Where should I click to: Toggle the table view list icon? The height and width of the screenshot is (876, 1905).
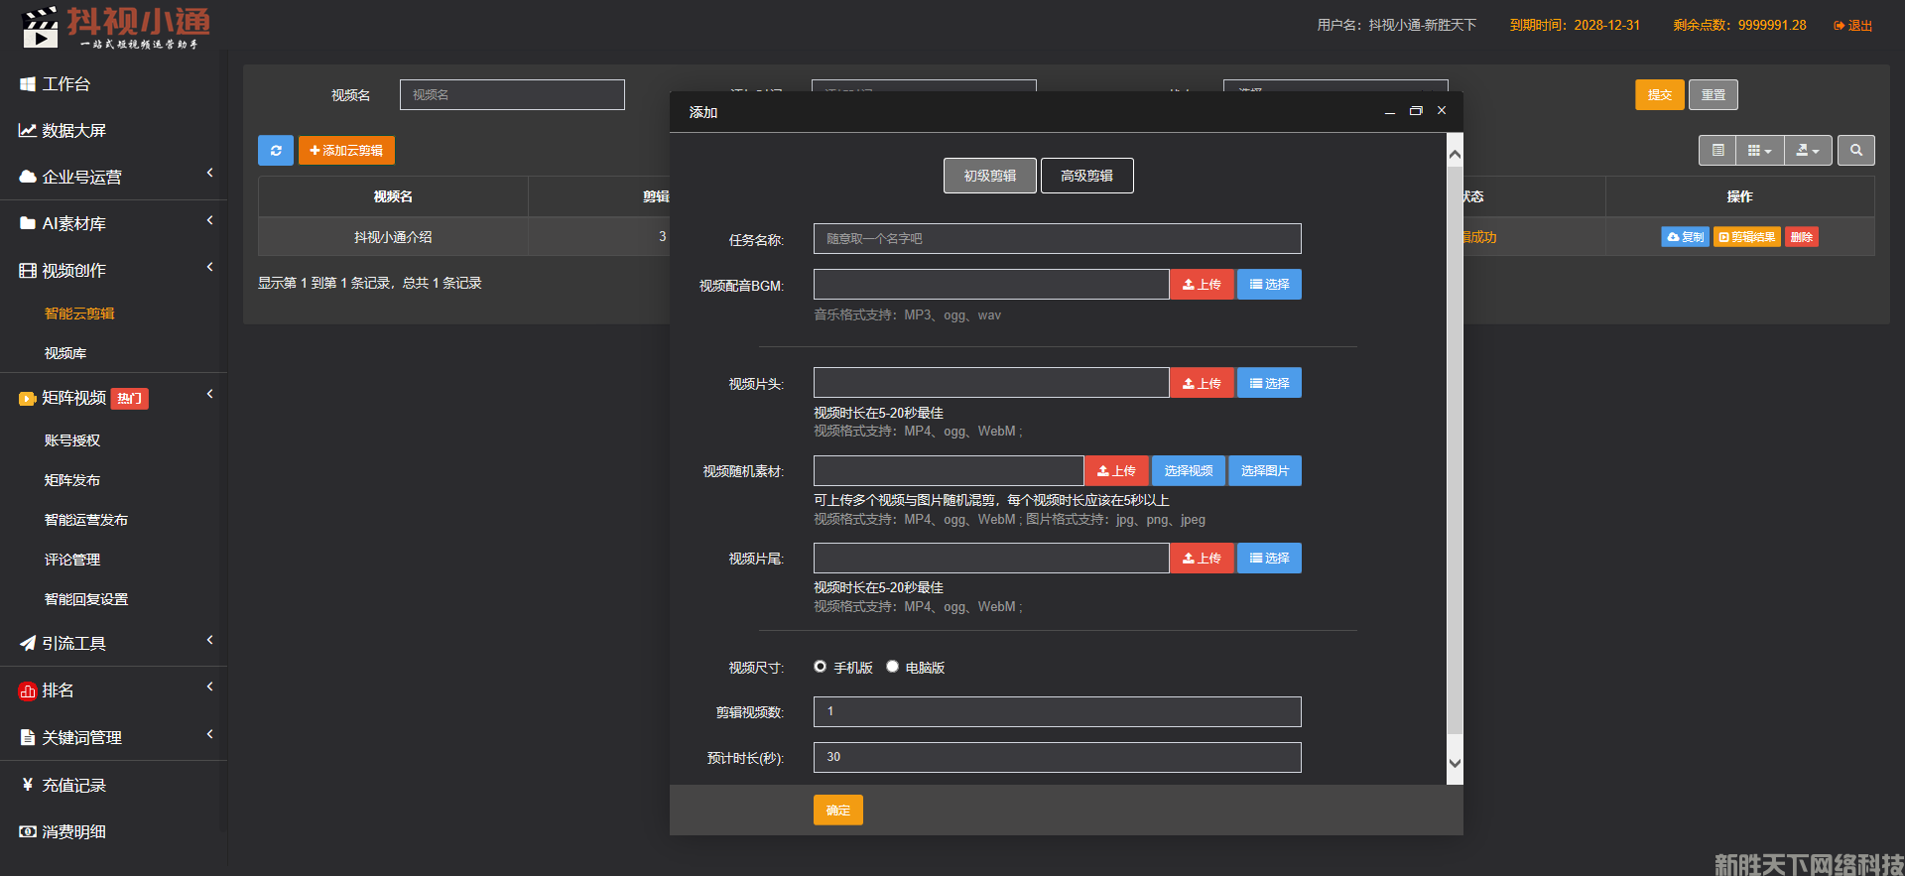(1717, 151)
